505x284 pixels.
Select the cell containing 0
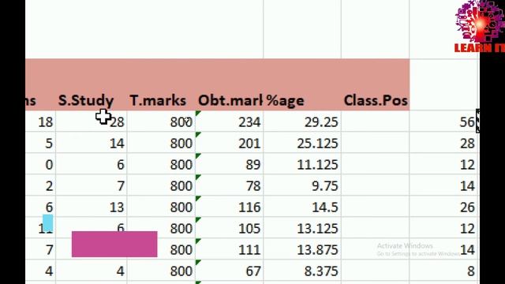40,164
